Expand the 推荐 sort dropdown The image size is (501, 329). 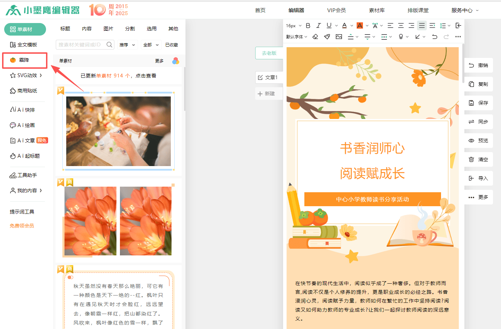click(127, 45)
